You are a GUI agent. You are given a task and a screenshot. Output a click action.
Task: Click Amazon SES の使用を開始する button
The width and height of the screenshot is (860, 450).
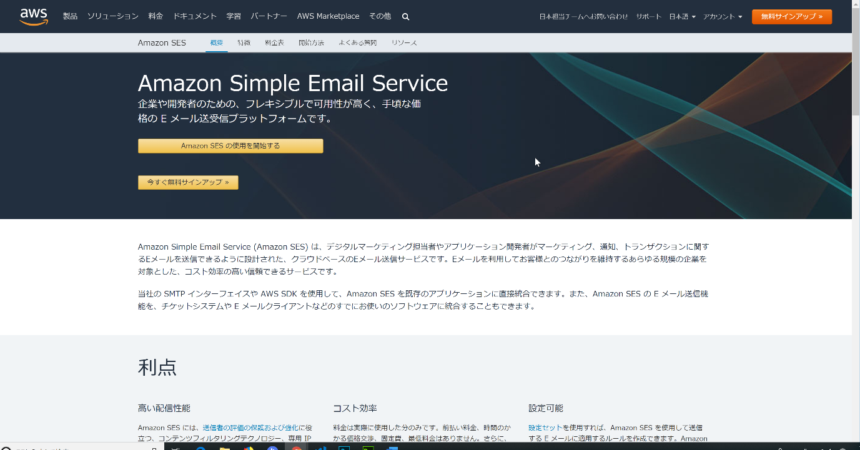(x=230, y=146)
